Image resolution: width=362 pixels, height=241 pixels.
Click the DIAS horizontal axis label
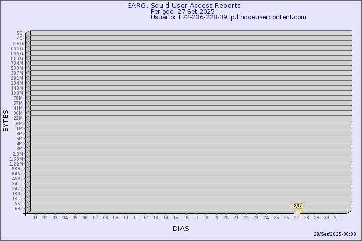pos(180,228)
